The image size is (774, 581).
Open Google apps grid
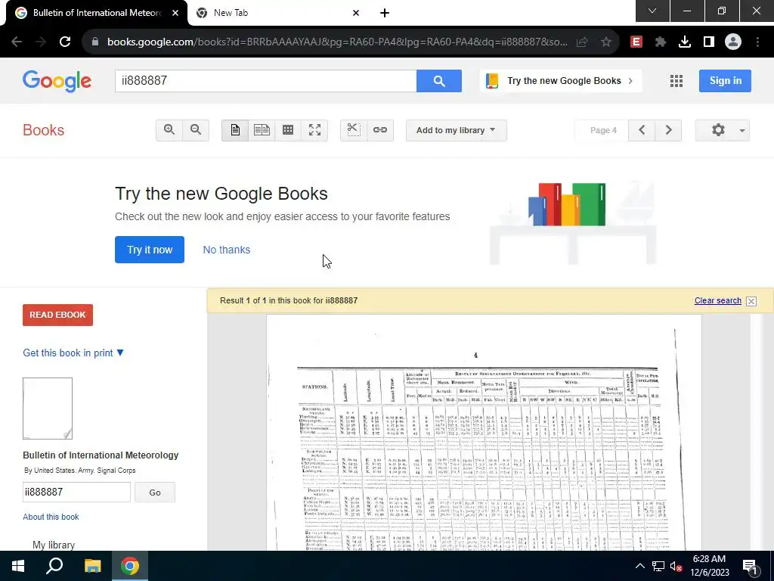click(676, 80)
